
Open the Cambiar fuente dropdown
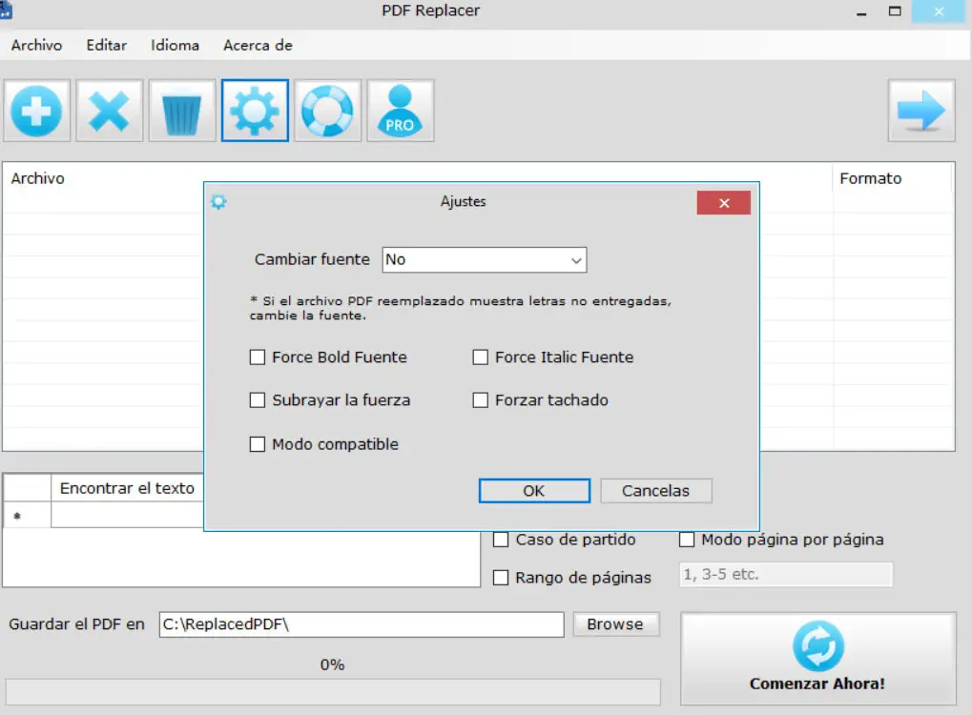pyautogui.click(x=485, y=259)
